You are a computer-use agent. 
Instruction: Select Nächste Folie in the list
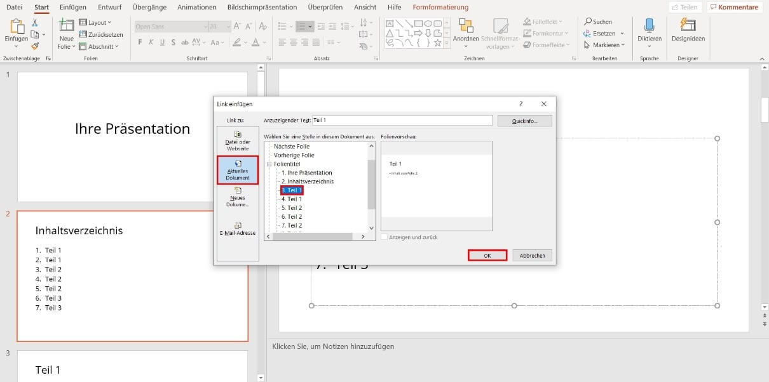click(x=292, y=147)
